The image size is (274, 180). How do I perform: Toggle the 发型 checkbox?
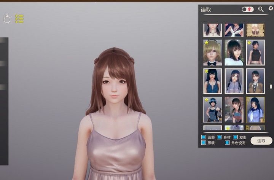click(x=235, y=137)
